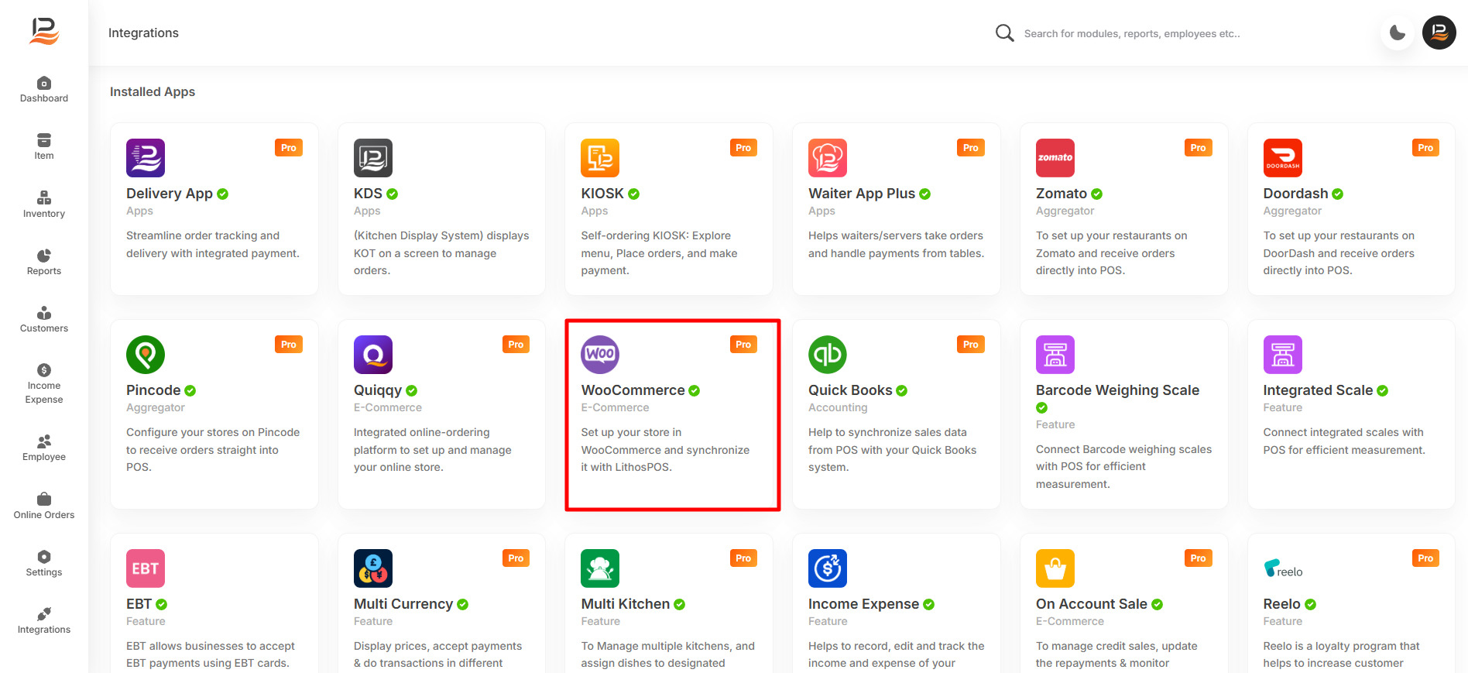Go to Inventory via sidebar icon
The width and height of the screenshot is (1468, 673).
(x=44, y=197)
